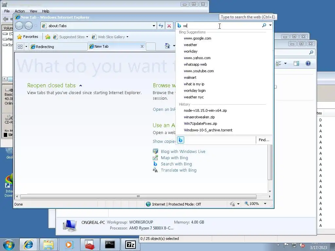This screenshot has height=251, width=335.
Task: Click the Internet Explorer Forward button
Action: [28, 26]
